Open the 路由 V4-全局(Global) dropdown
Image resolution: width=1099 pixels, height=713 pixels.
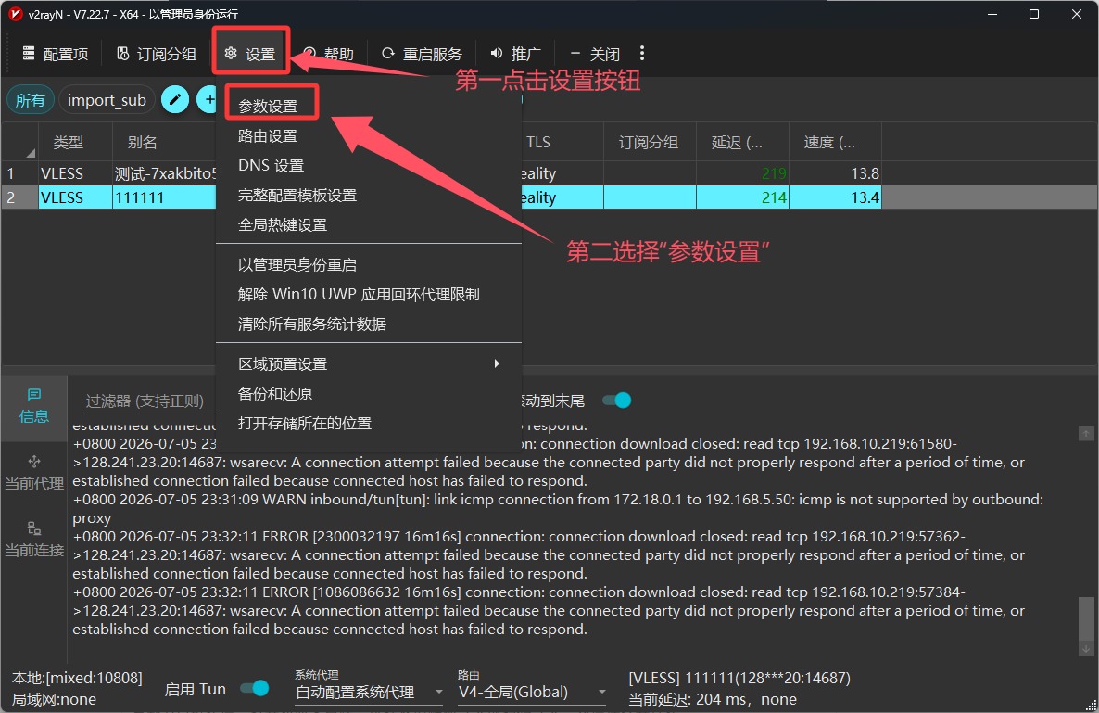coord(532,692)
